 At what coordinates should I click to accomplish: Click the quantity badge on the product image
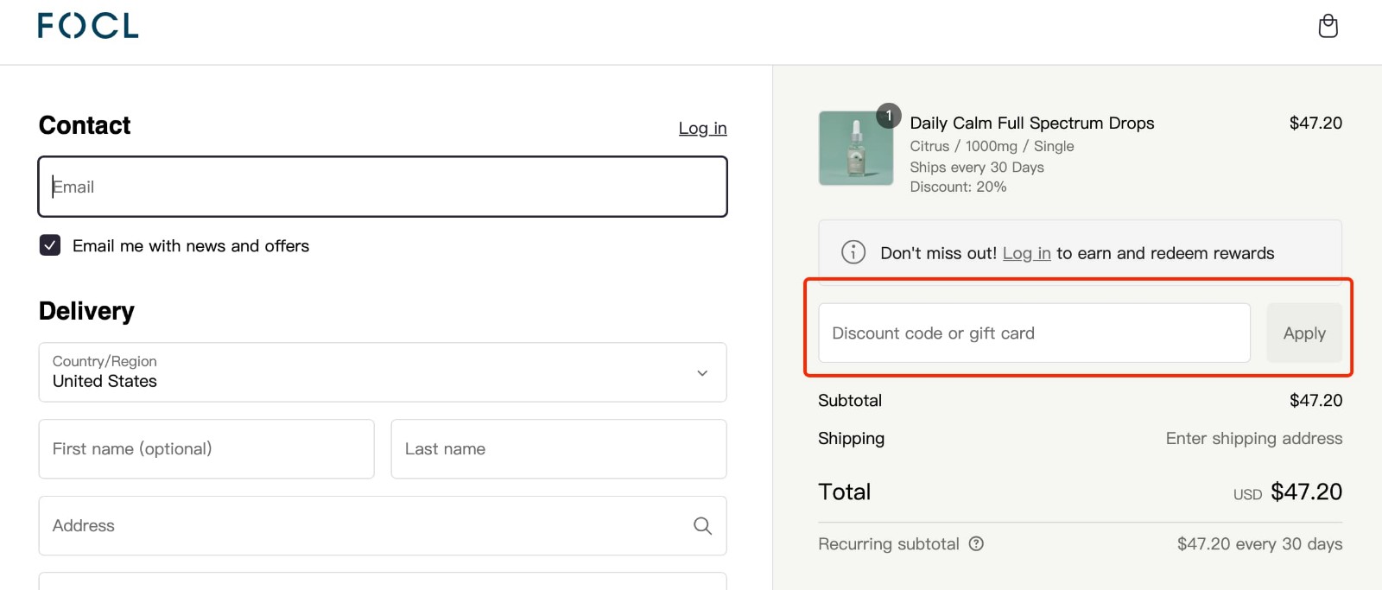tap(888, 115)
